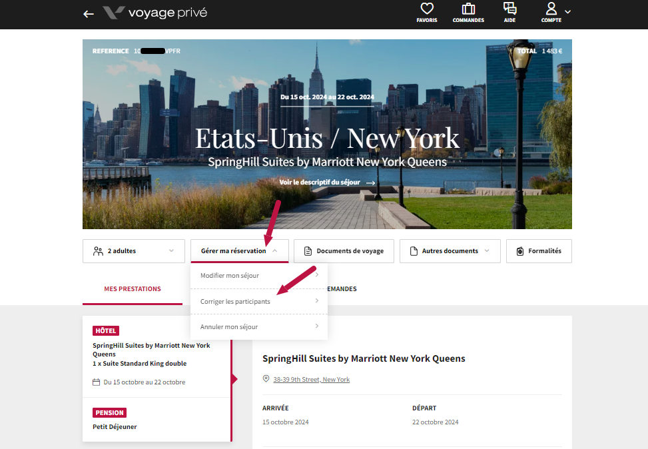Click the people icon beside 2 adultes
Viewport: 648px width, 449px height.
pos(99,251)
